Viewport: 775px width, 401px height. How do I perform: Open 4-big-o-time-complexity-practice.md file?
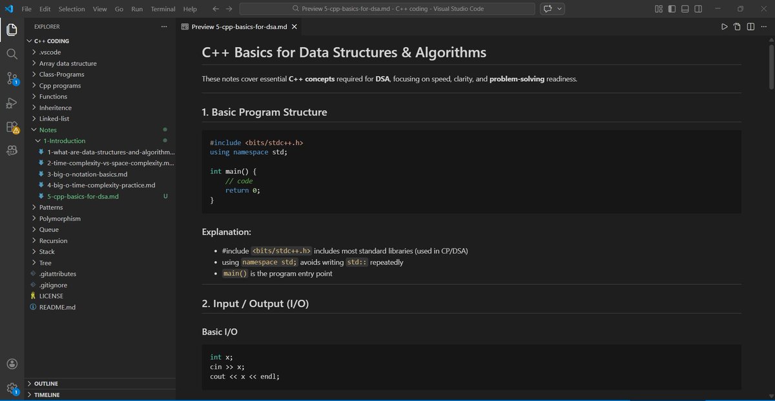tap(100, 185)
